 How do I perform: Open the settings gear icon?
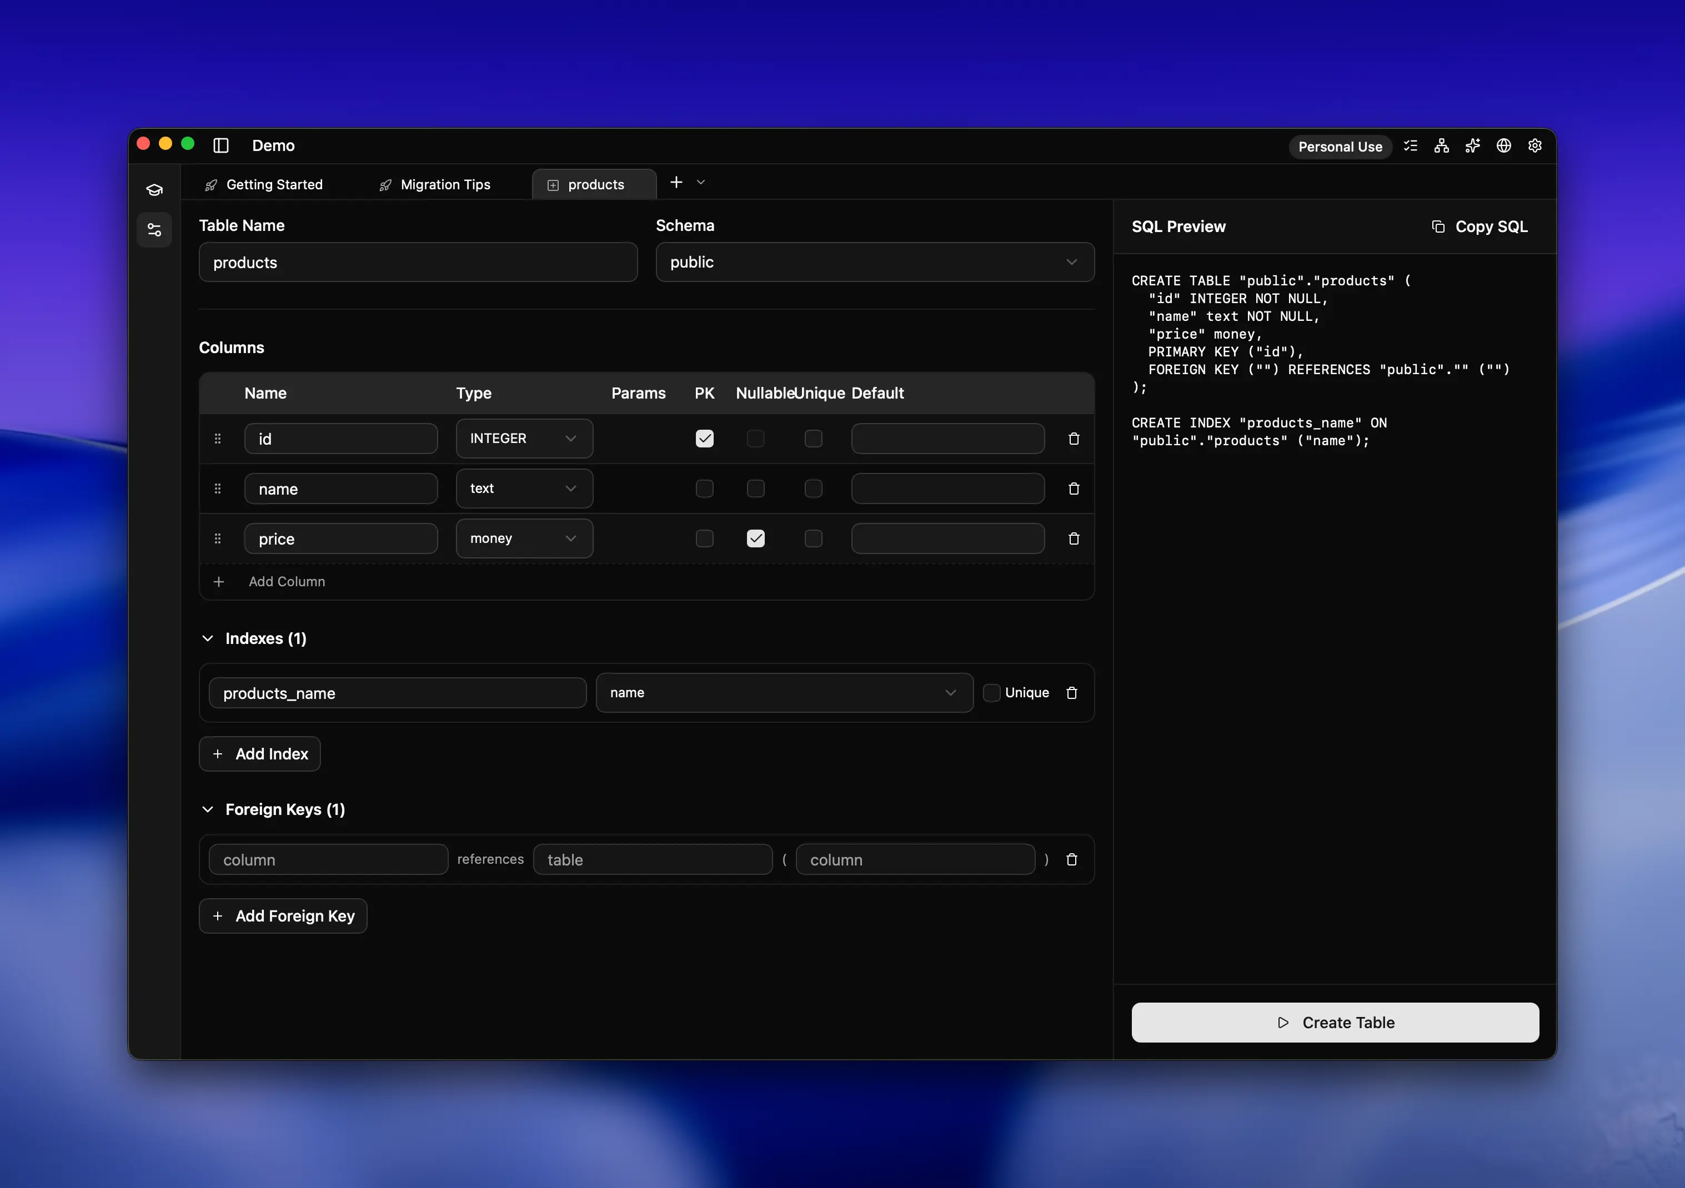1534,145
